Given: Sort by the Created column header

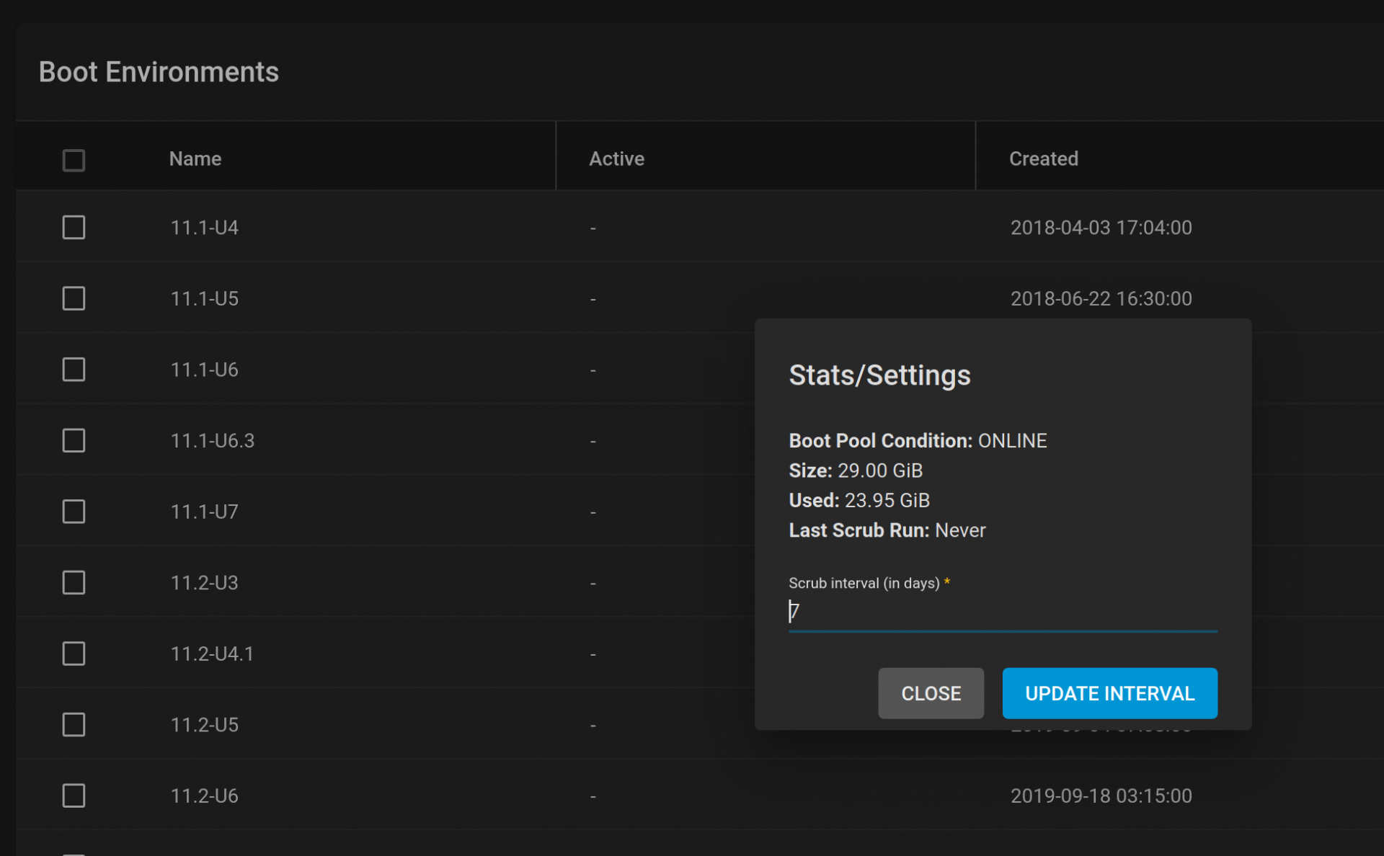Looking at the screenshot, I should (1043, 159).
